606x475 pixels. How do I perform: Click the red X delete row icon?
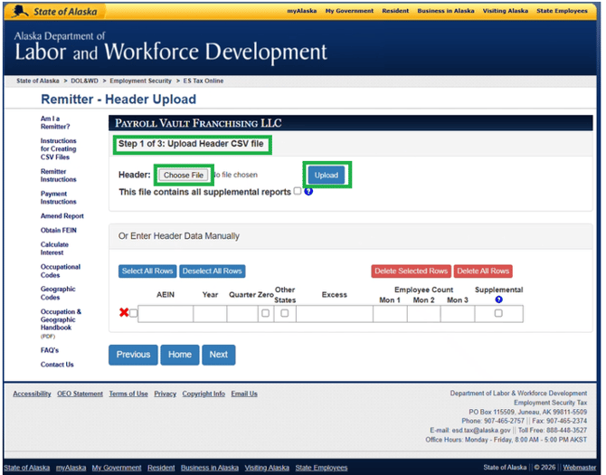(124, 312)
